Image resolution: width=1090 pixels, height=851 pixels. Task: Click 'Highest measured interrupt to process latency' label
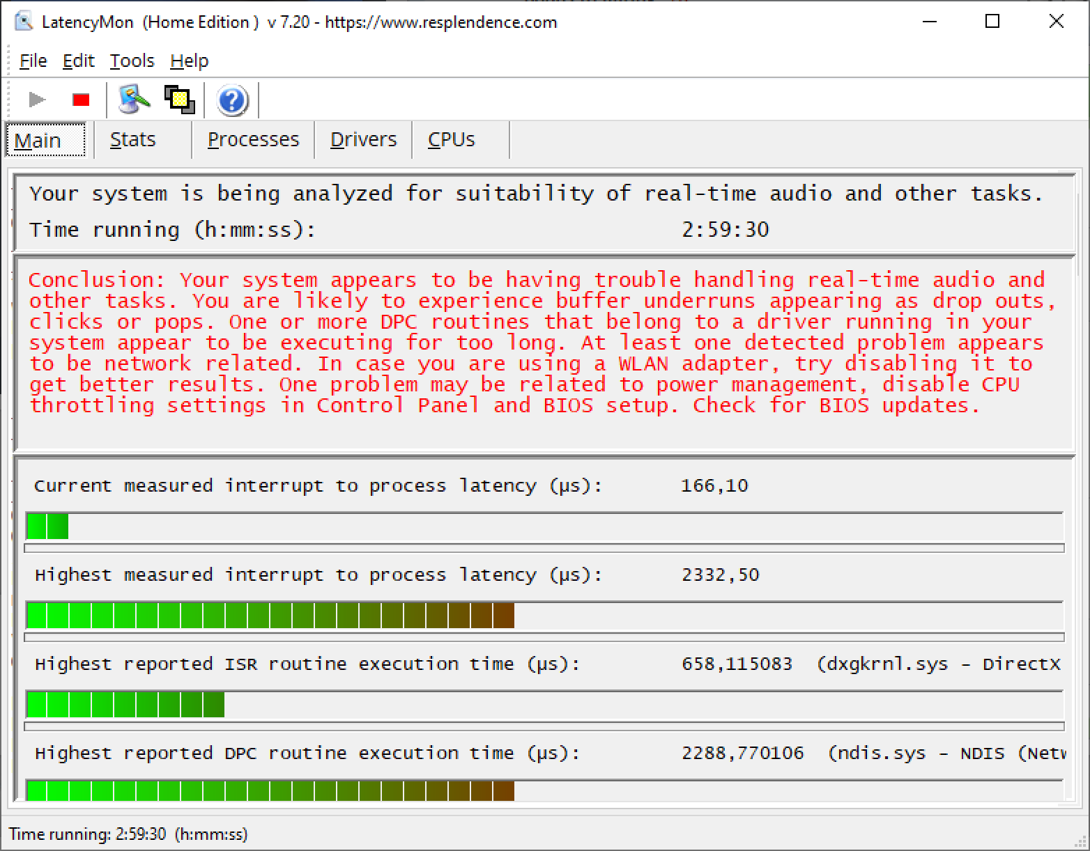[318, 575]
